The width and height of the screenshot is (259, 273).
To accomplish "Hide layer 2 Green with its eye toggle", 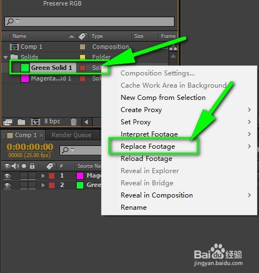I will pyautogui.click(x=7, y=185).
